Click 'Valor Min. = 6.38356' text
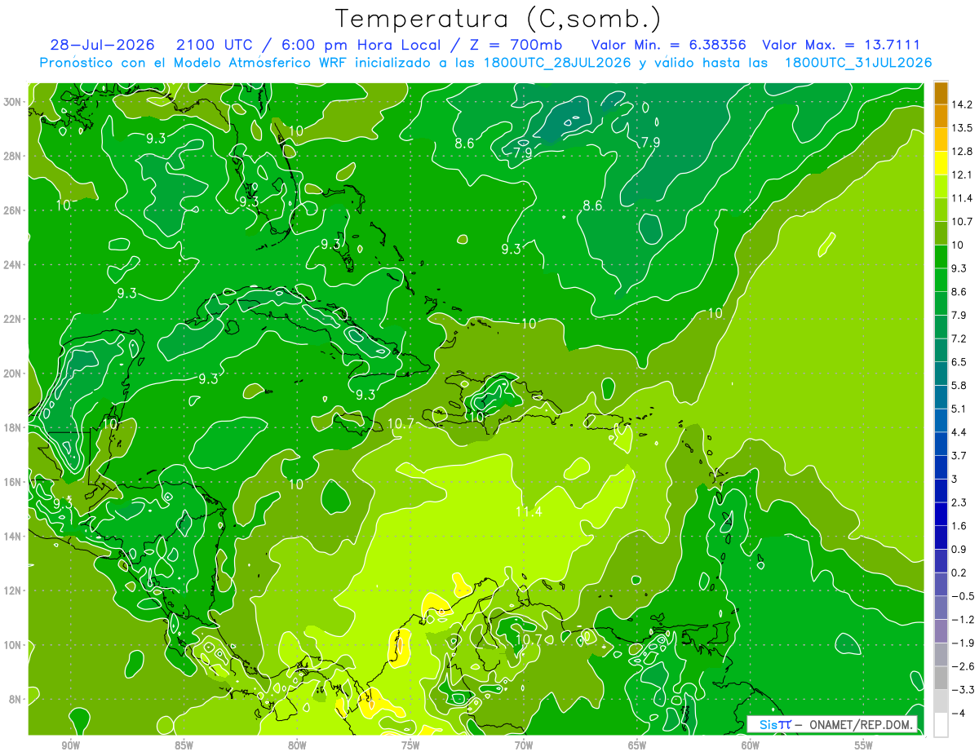Screen dimensions: 979x756 pos(669,45)
